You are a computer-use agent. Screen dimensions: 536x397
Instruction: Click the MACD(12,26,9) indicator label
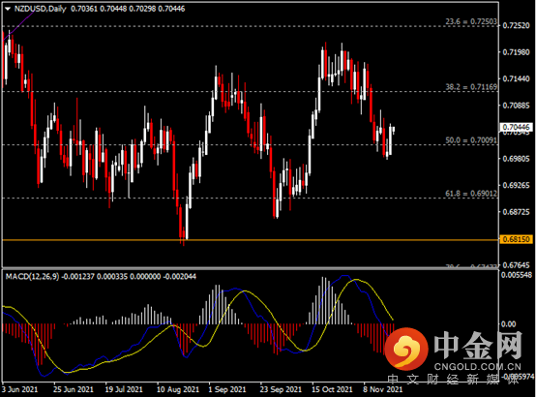pos(32,276)
